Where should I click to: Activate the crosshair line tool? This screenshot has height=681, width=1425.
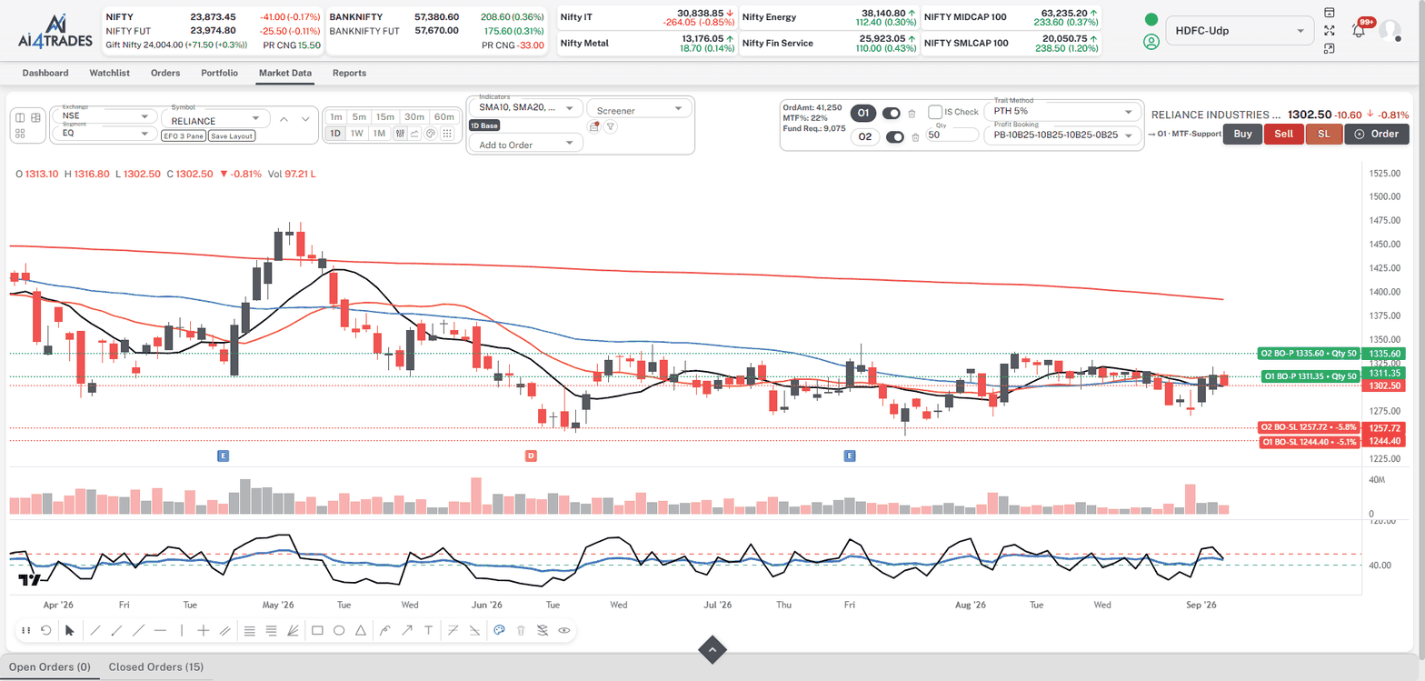point(204,630)
